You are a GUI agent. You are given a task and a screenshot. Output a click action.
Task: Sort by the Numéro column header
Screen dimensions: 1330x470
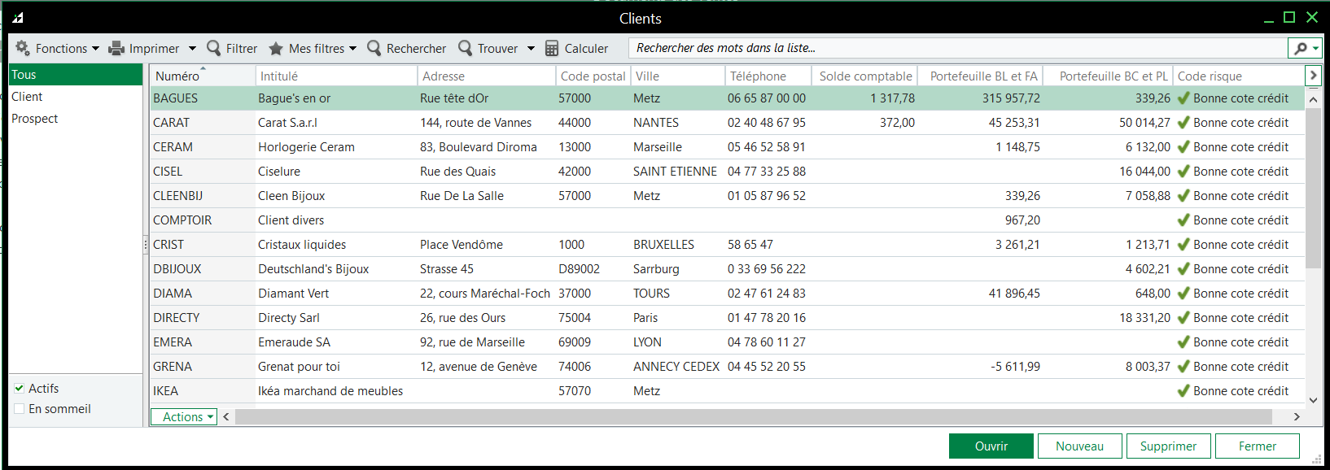(x=203, y=76)
